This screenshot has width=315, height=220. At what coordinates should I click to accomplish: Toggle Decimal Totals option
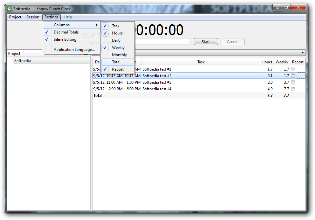click(71, 32)
